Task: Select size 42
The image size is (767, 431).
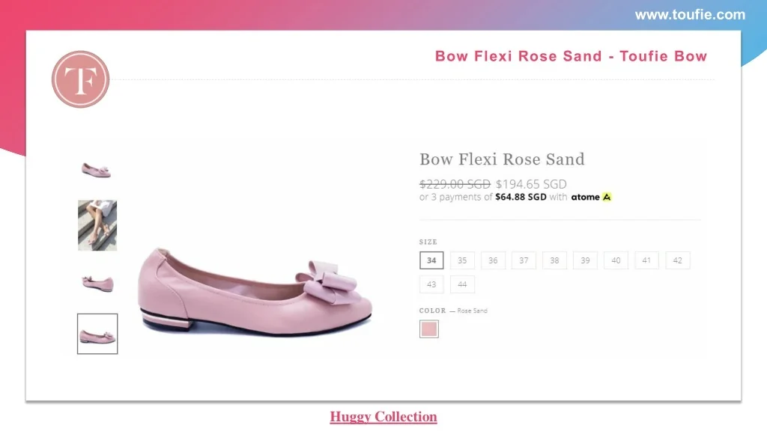Action: coord(677,260)
